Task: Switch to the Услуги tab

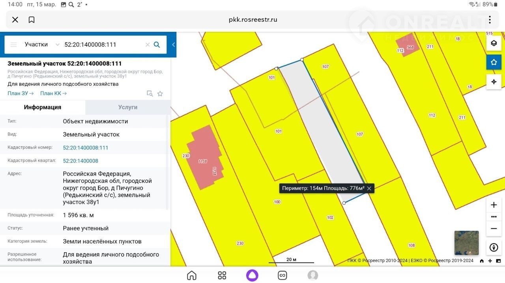Action: tap(128, 107)
